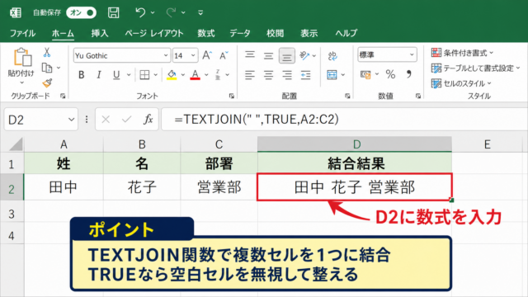
Task: Click the fx insert function button
Action: click(x=148, y=120)
